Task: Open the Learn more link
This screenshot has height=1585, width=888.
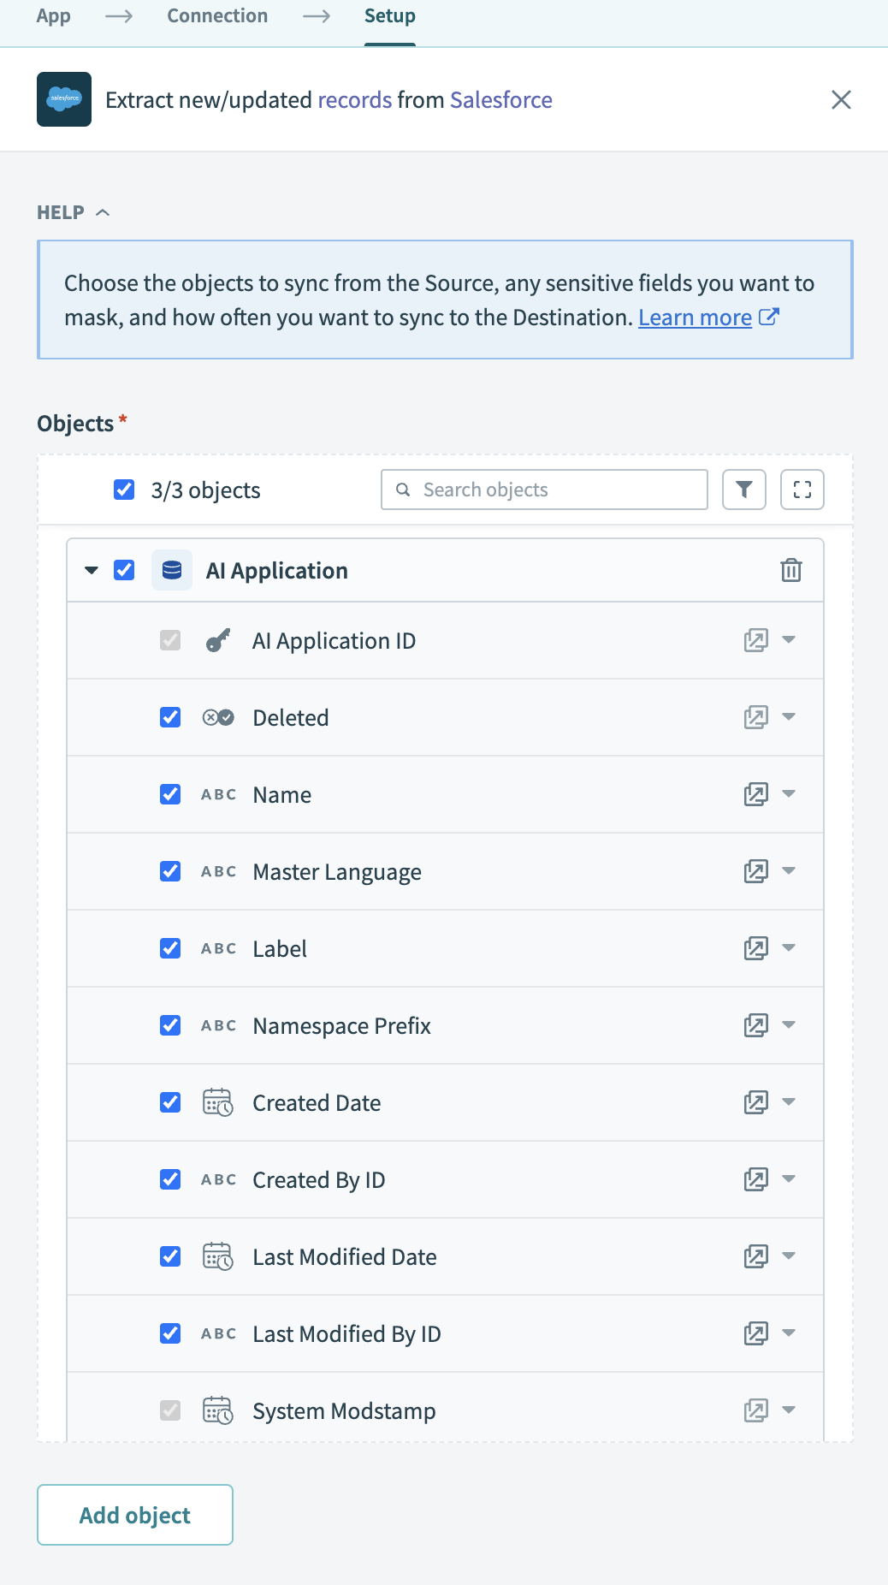Action: coord(695,318)
